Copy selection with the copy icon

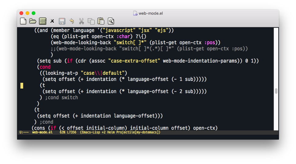91,21
